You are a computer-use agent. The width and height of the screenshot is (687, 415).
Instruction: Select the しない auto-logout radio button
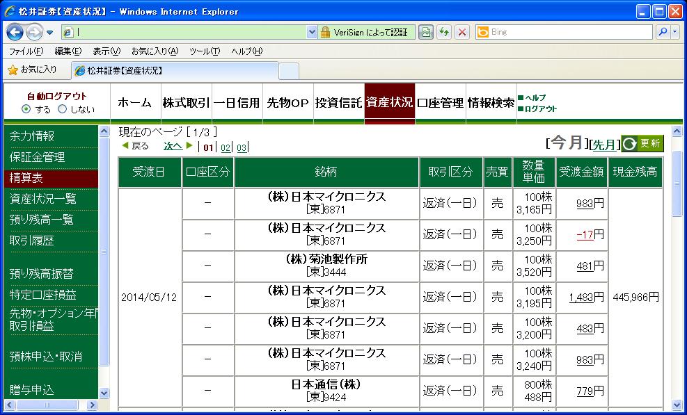coord(62,109)
